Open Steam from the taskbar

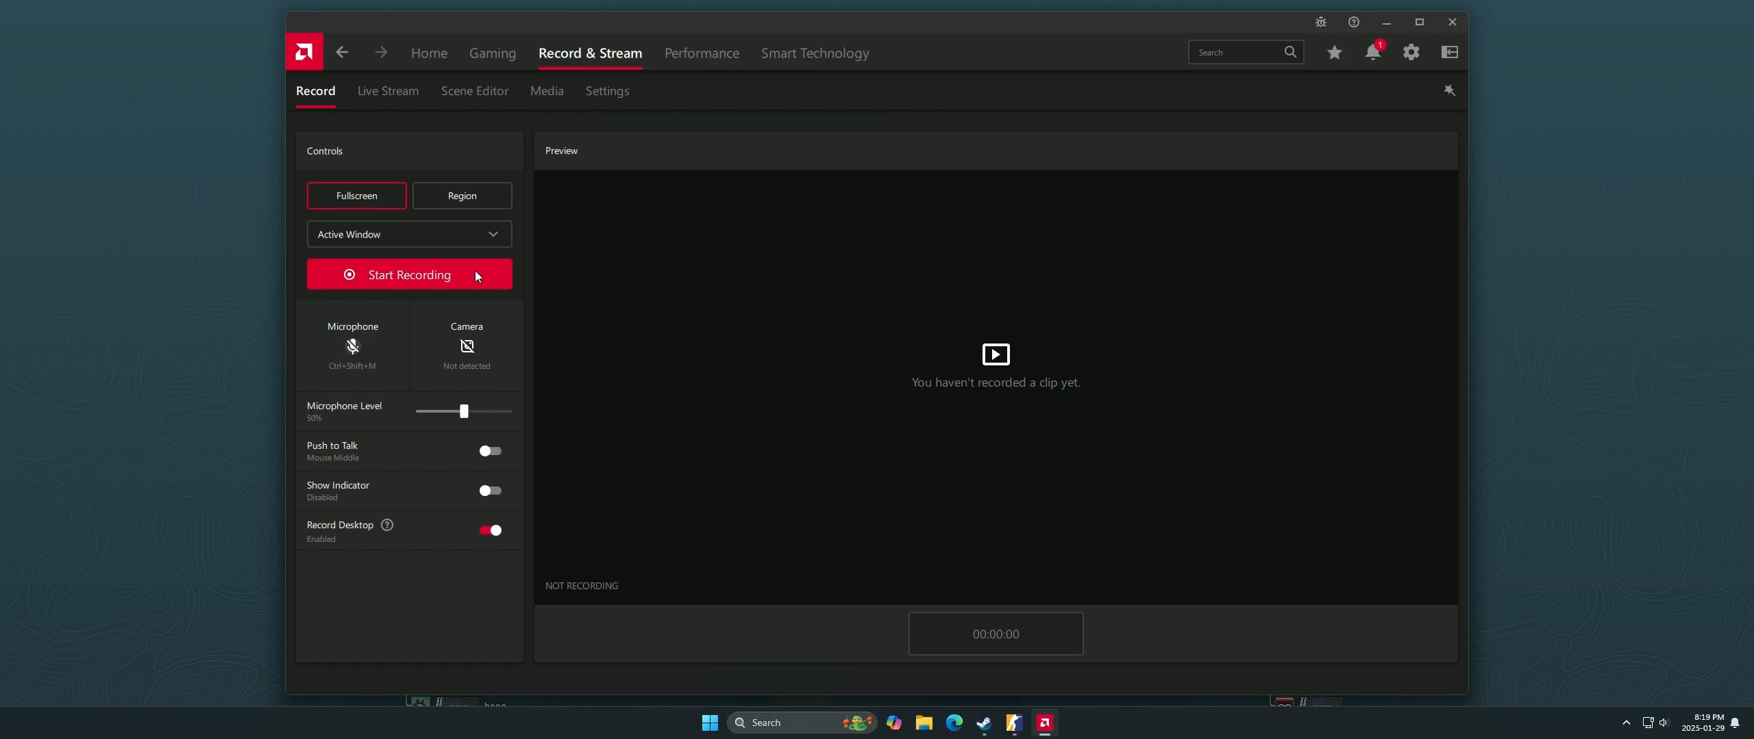tap(984, 723)
